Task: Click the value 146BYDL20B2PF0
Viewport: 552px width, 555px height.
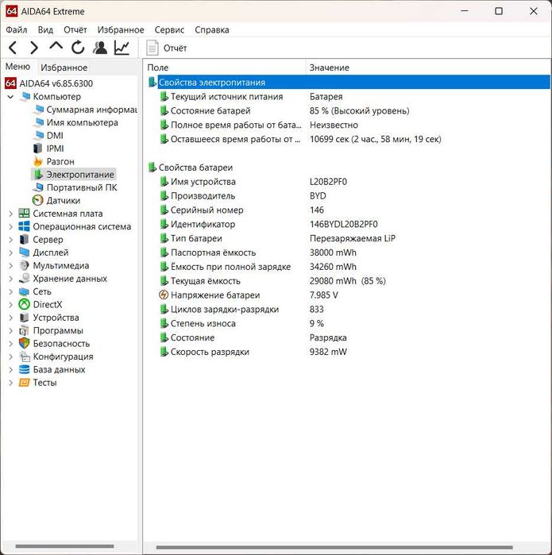Action: click(343, 224)
